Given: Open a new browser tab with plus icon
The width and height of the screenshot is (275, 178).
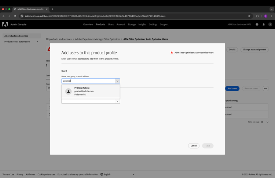Looking at the screenshot, I should pyautogui.click(x=52, y=9).
